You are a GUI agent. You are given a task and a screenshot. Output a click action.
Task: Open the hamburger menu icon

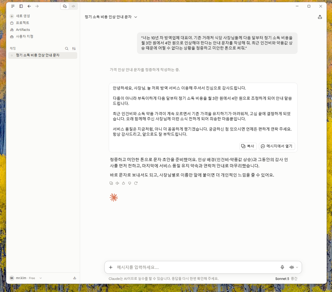click(x=13, y=6)
